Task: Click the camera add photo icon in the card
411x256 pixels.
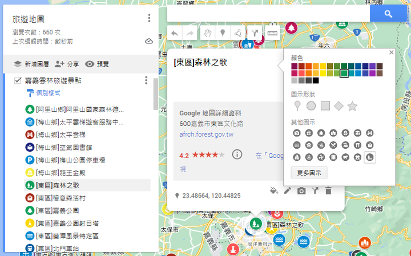Action: pos(301,191)
